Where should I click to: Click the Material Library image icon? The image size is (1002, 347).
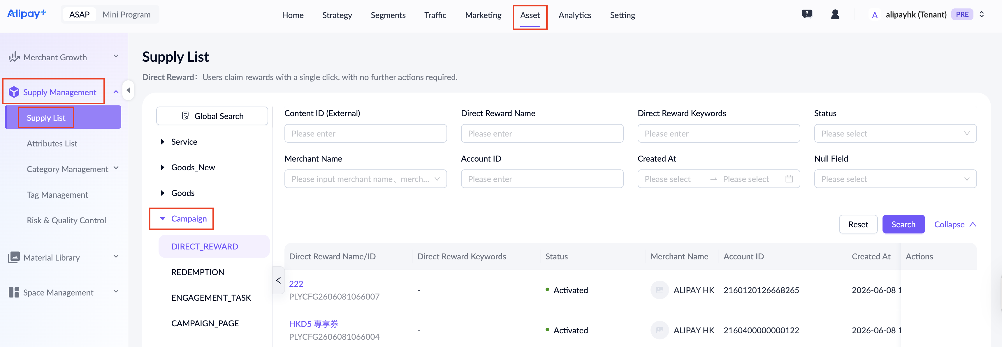coord(14,257)
